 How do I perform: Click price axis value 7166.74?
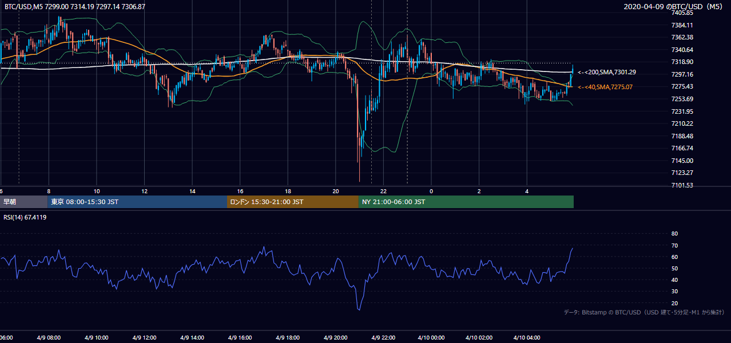pos(682,148)
